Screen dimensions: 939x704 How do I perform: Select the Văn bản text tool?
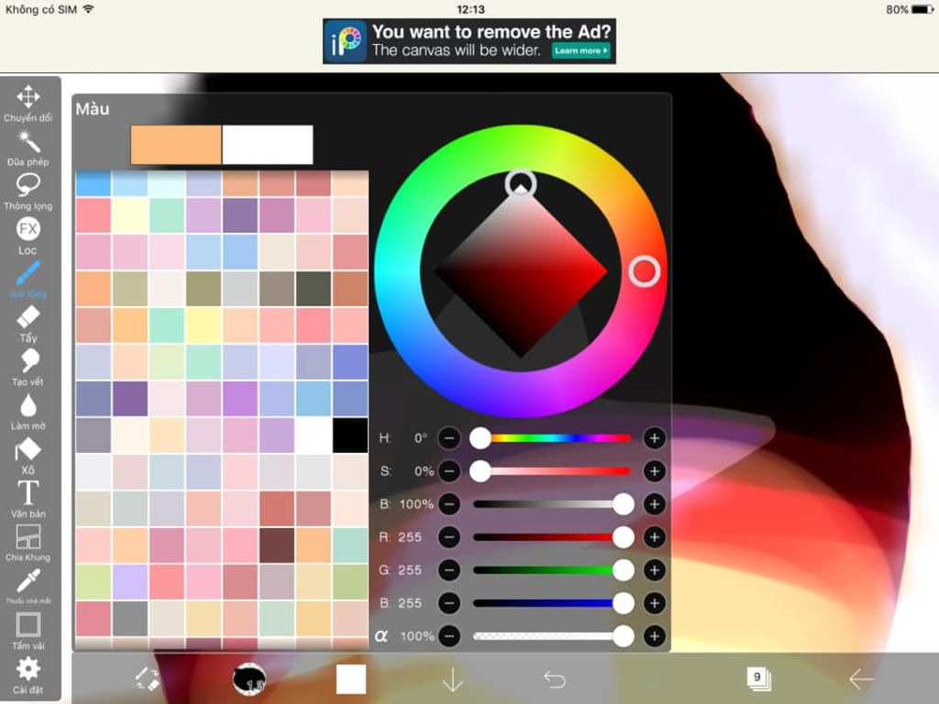(x=28, y=500)
